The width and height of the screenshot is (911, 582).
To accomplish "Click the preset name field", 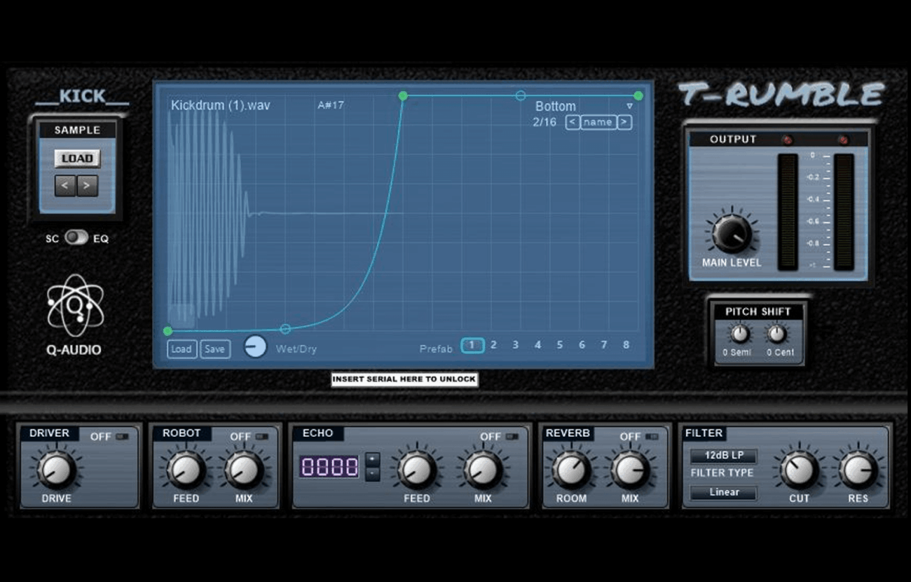I will (598, 122).
